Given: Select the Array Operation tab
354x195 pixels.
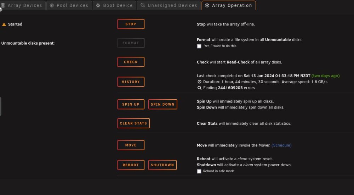Looking at the screenshot, I should [229, 5].
